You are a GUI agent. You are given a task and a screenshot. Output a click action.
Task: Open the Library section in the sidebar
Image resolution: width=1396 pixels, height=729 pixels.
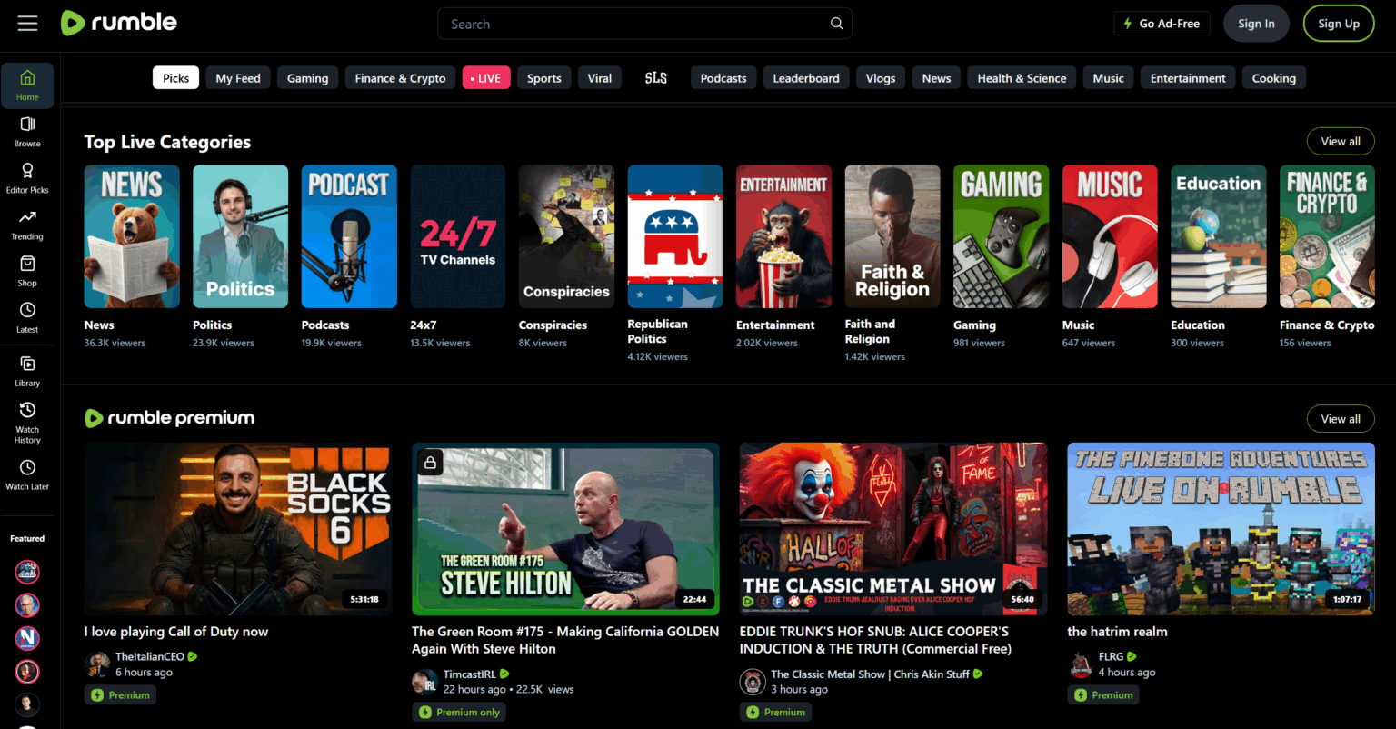(26, 371)
